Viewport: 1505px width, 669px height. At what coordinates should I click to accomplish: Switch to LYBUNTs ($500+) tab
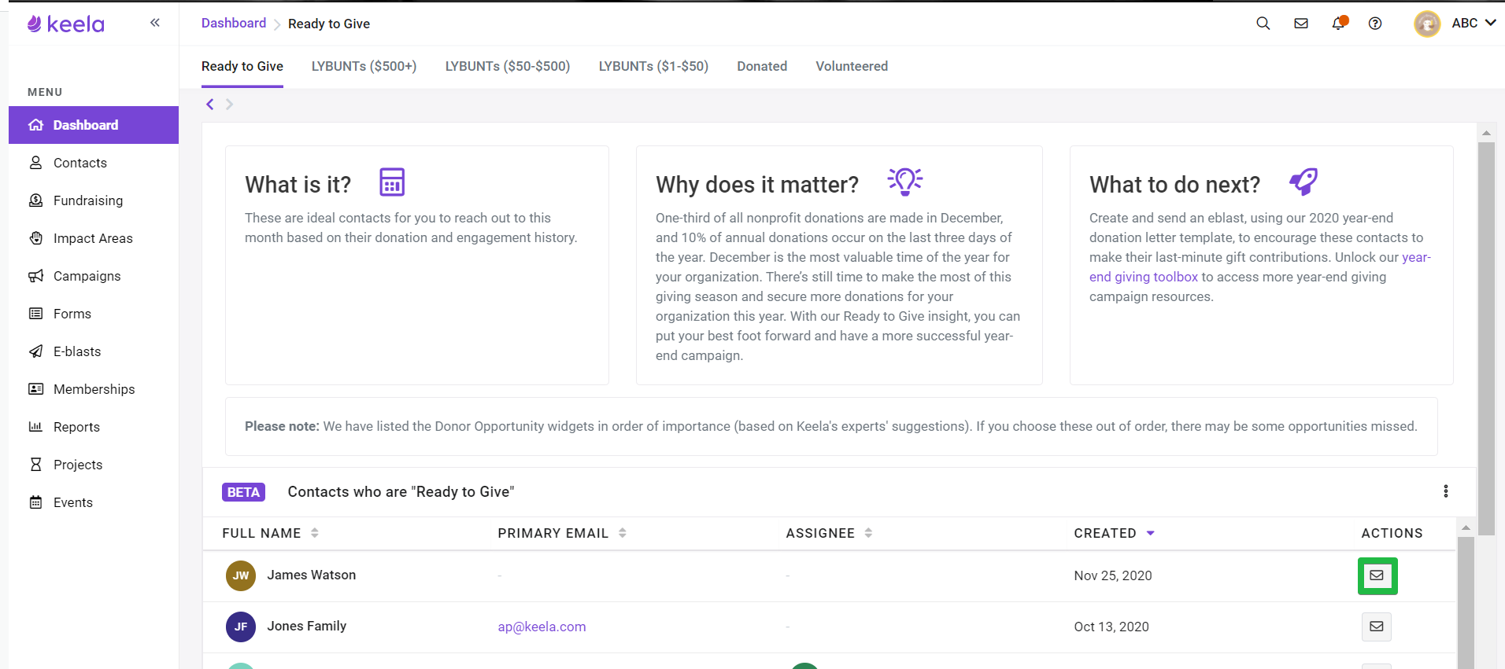pyautogui.click(x=364, y=67)
